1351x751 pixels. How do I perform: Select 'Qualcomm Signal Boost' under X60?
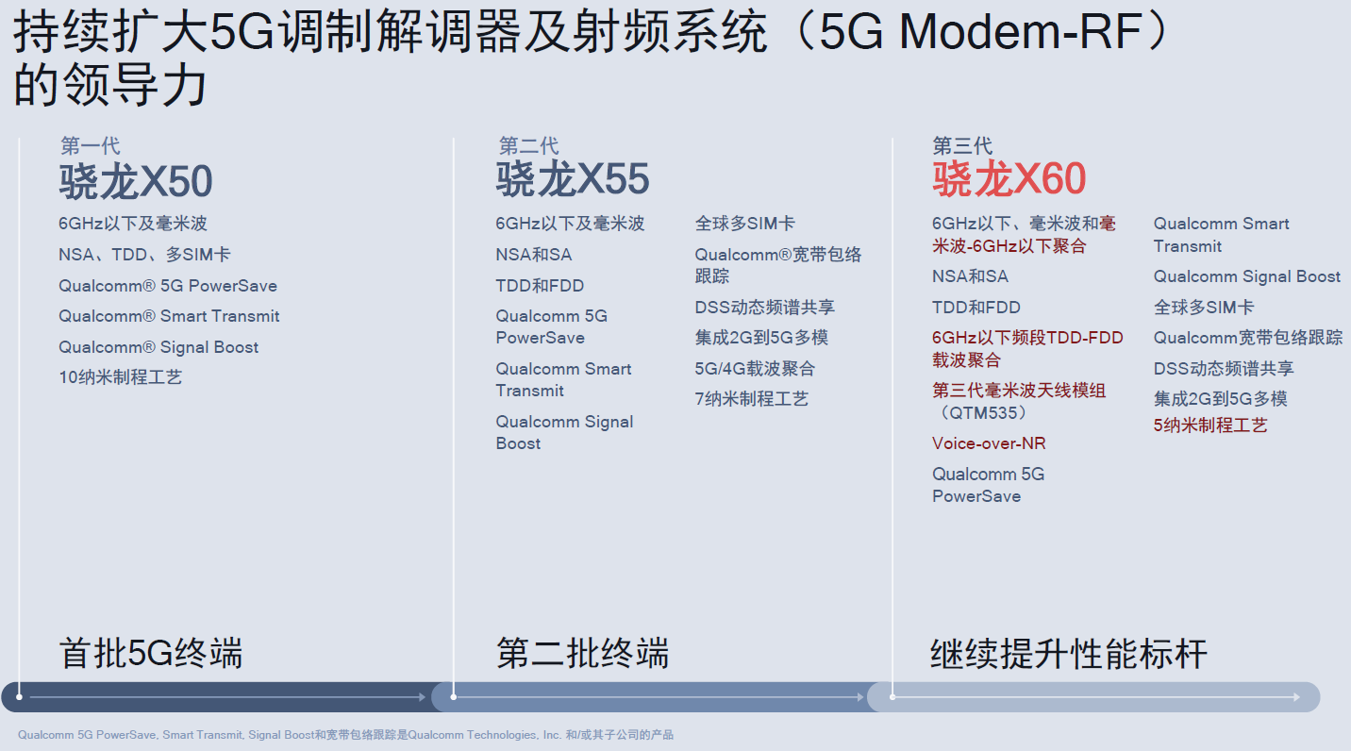[1247, 276]
